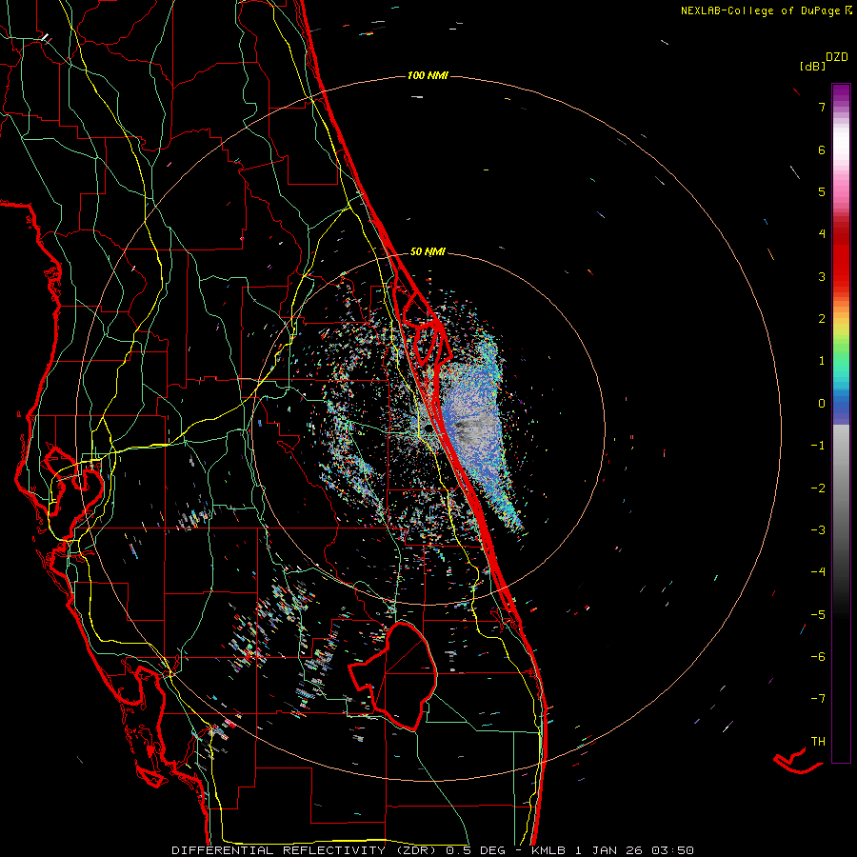The image size is (857, 857).
Task: Click the "NEXLAB-College of DuPage" title text
Action: coord(760,10)
